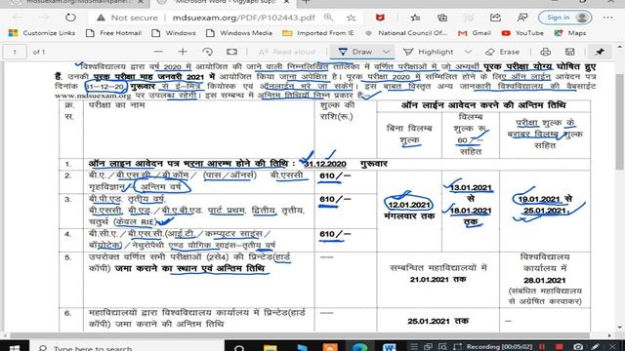Screen dimensions: 625x351
Task: Select the Highlight tool
Action: pyautogui.click(x=429, y=52)
